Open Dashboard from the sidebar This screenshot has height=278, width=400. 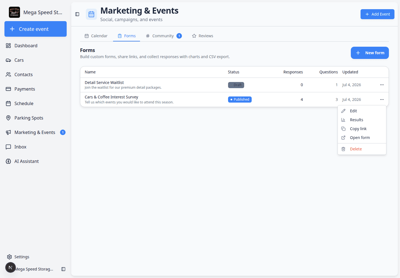pyautogui.click(x=36, y=46)
